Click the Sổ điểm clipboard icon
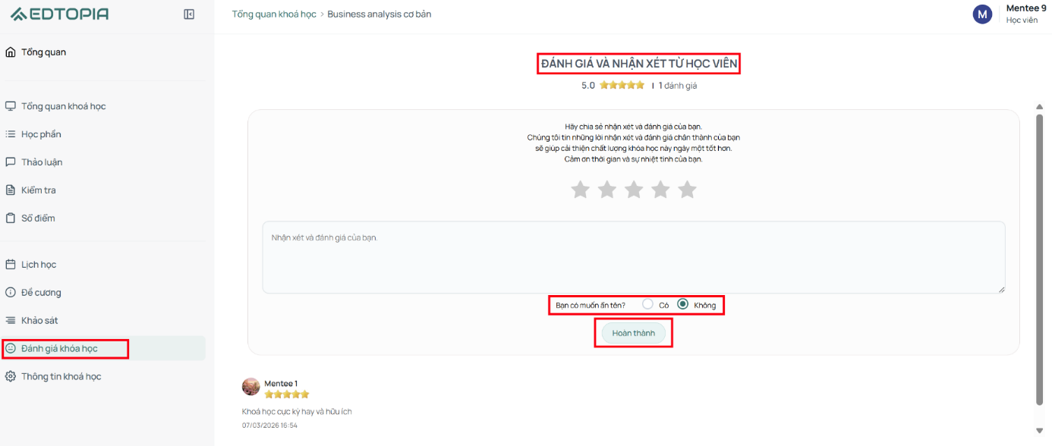1052x446 pixels. point(10,218)
